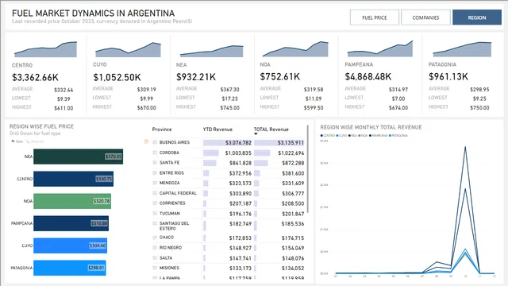This screenshot has height=286, width=508.
Task: Click the $298.91 label on the PATAGONIA bar
Action: tap(96, 268)
